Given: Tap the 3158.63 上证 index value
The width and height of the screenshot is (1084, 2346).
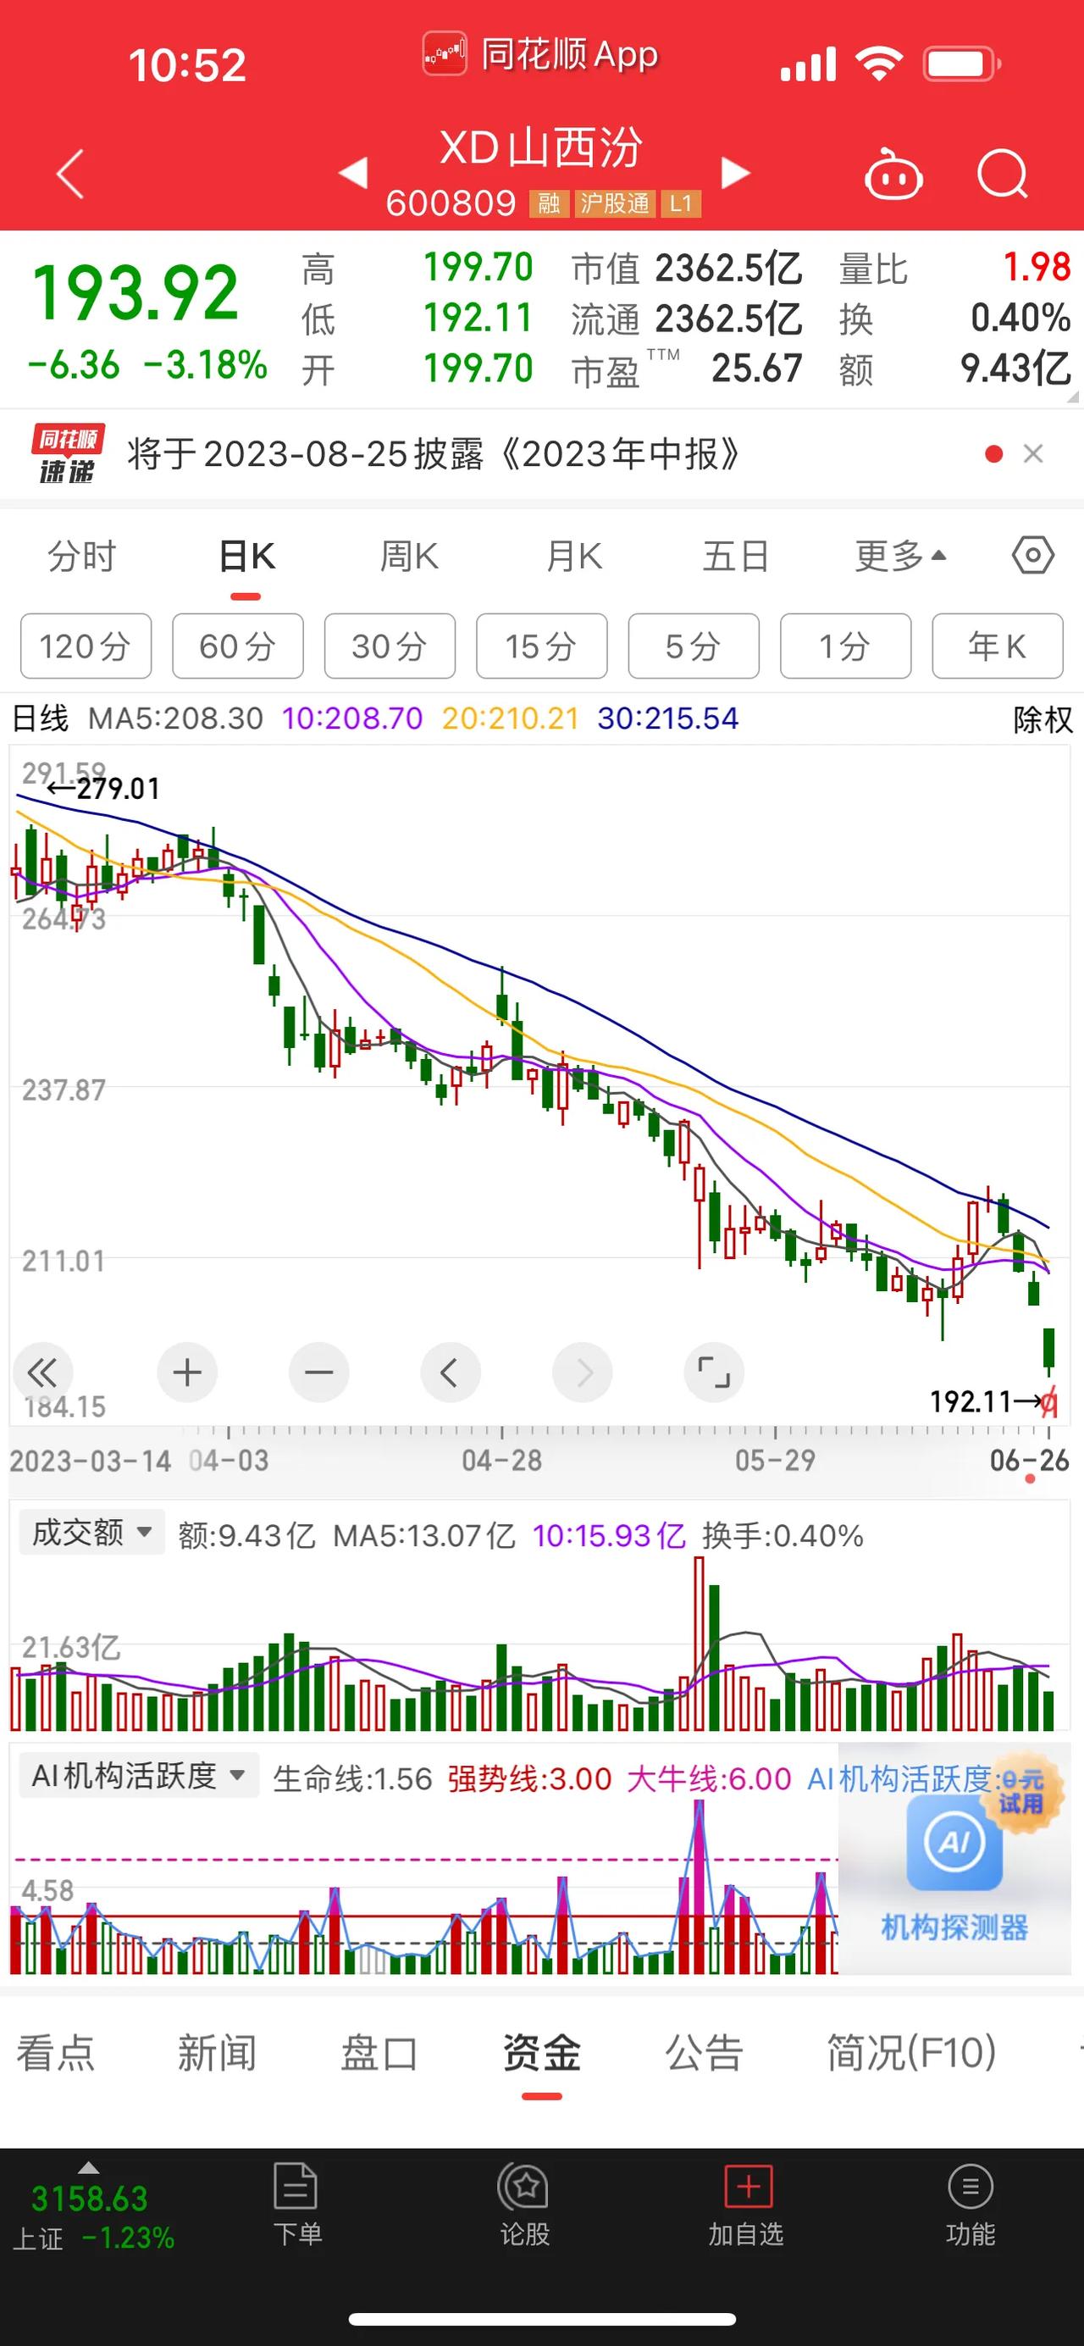Looking at the screenshot, I should tap(89, 2199).
